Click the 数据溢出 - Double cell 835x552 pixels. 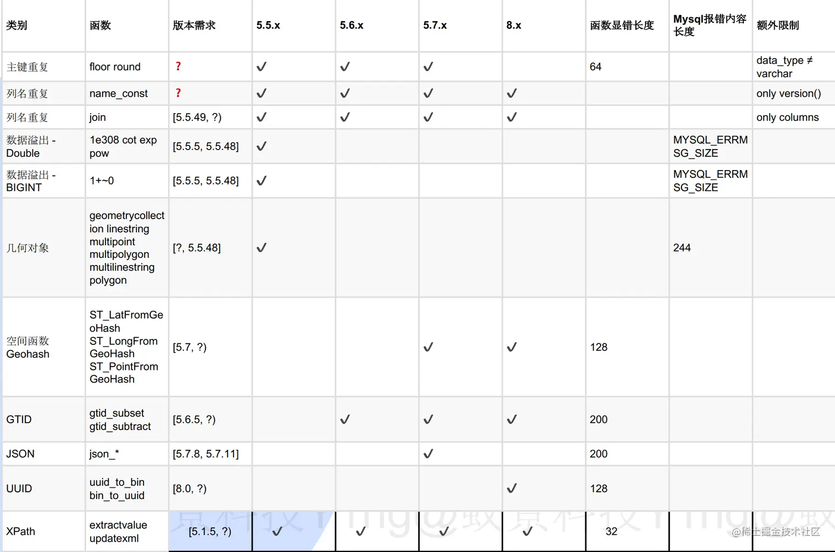pyautogui.click(x=44, y=146)
